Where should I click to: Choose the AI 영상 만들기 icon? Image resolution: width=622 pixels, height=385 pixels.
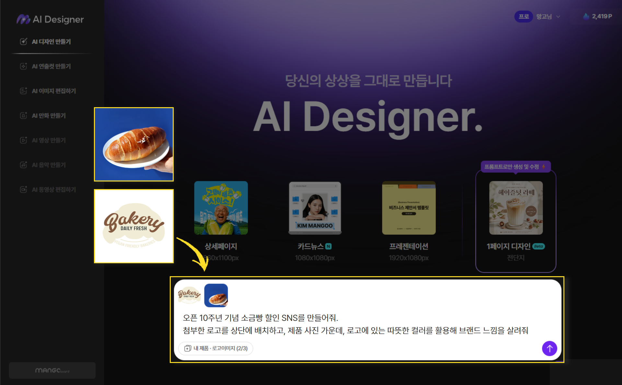coord(23,140)
